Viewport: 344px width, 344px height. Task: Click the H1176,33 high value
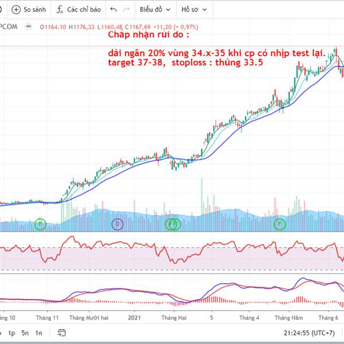click(x=81, y=27)
